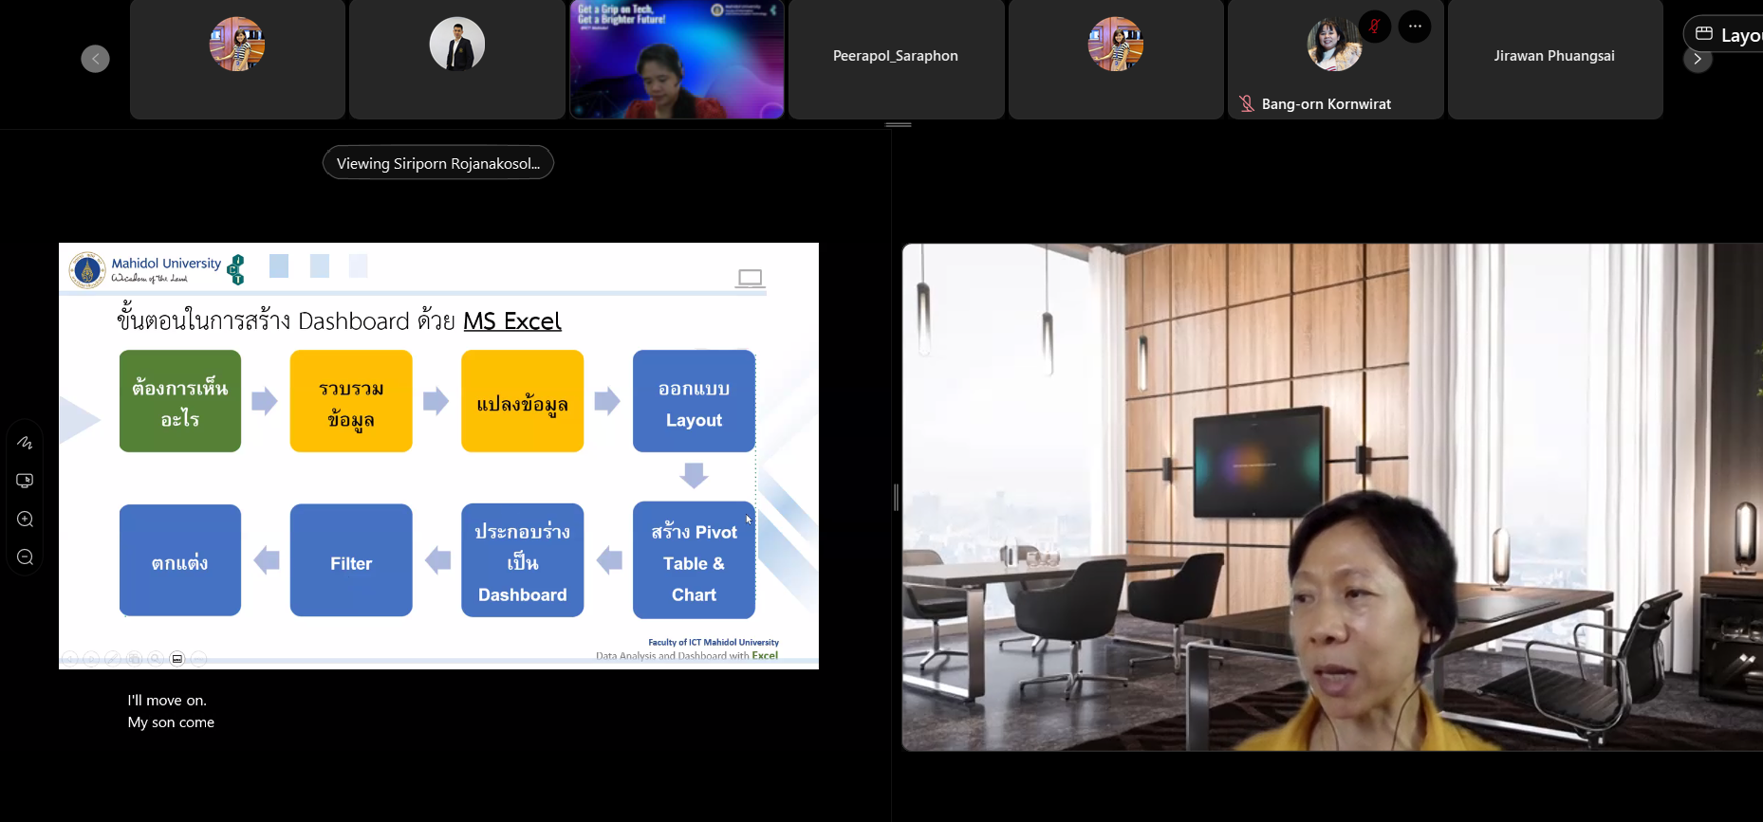The height and width of the screenshot is (822, 1763).
Task: Click the magnifier icon on slide toolbar
Action: [156, 659]
